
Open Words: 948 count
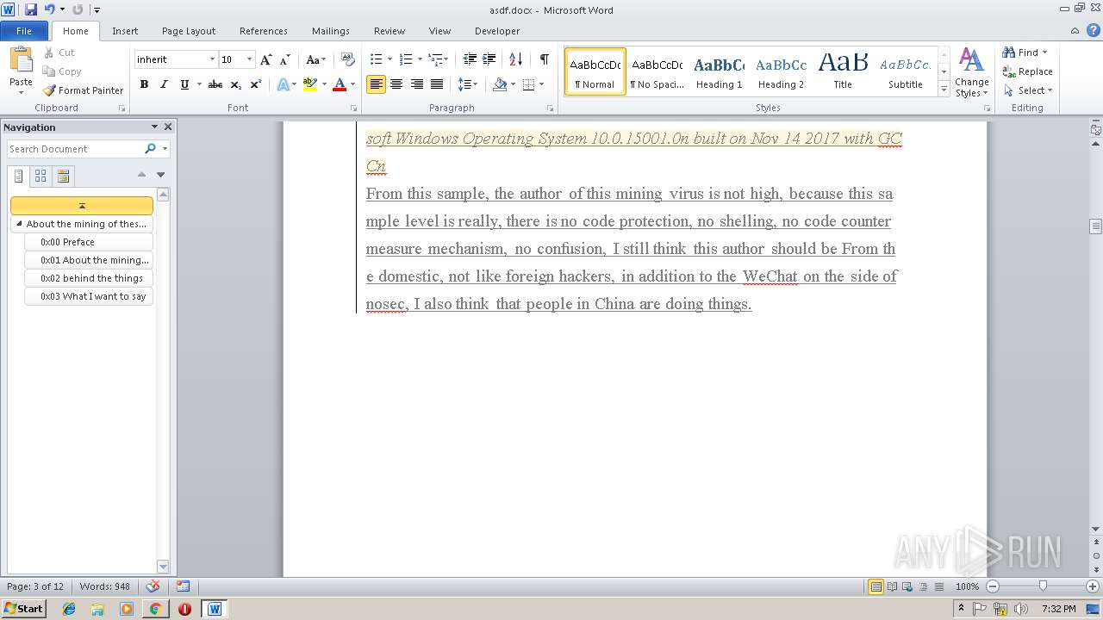[105, 586]
